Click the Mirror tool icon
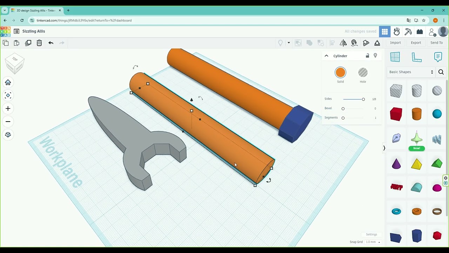 [343, 43]
